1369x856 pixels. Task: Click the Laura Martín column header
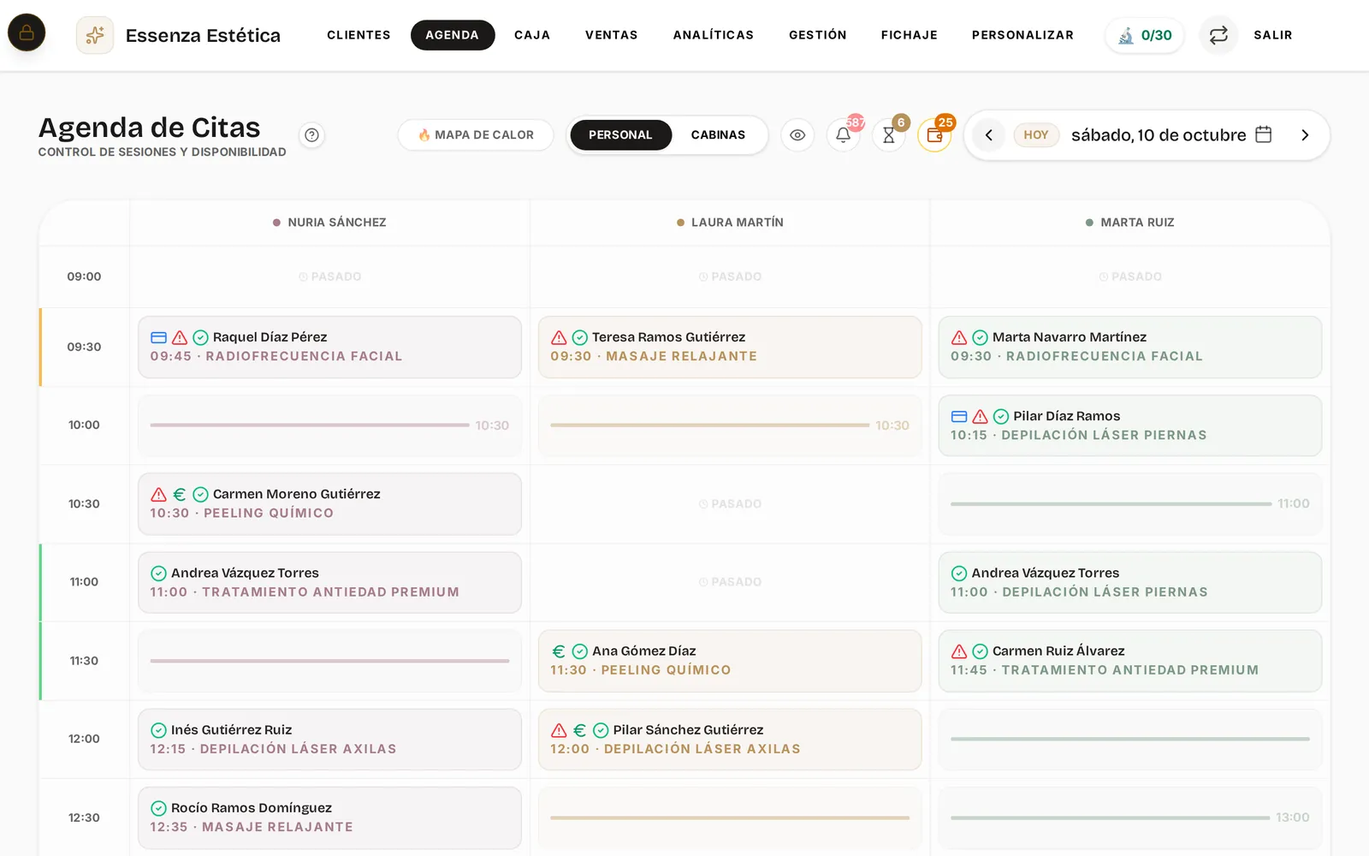coord(730,223)
